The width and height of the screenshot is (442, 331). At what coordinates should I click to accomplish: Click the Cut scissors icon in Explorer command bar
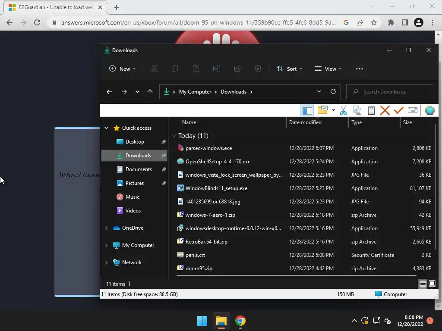(155, 69)
